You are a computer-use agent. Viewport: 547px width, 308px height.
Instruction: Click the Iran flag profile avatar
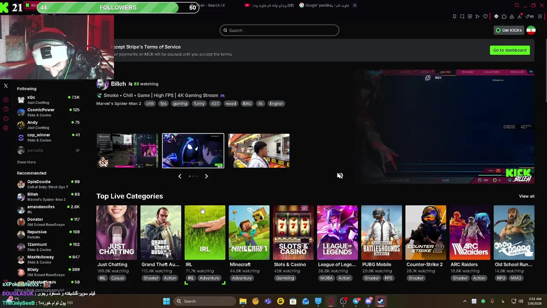[x=531, y=30]
